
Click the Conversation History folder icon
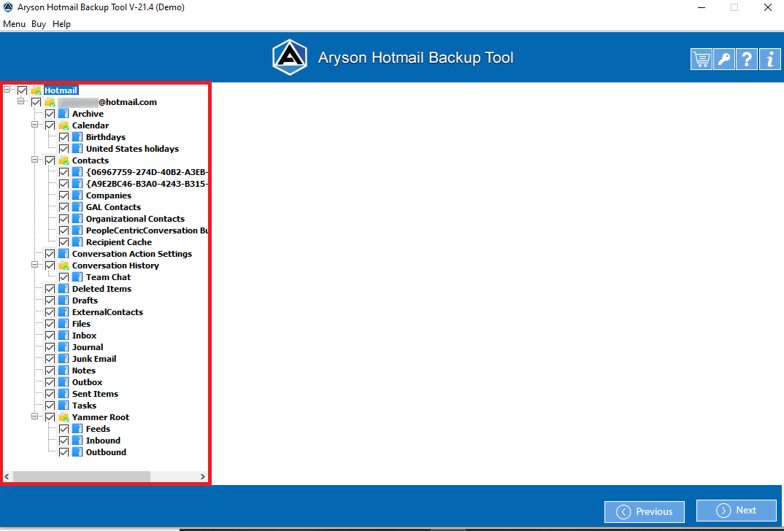click(64, 265)
